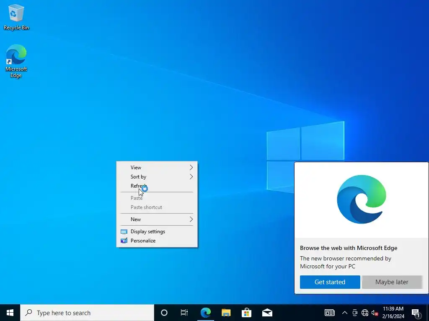429x321 pixels.
Task: Expand the View submenu in context menu
Action: tap(157, 167)
